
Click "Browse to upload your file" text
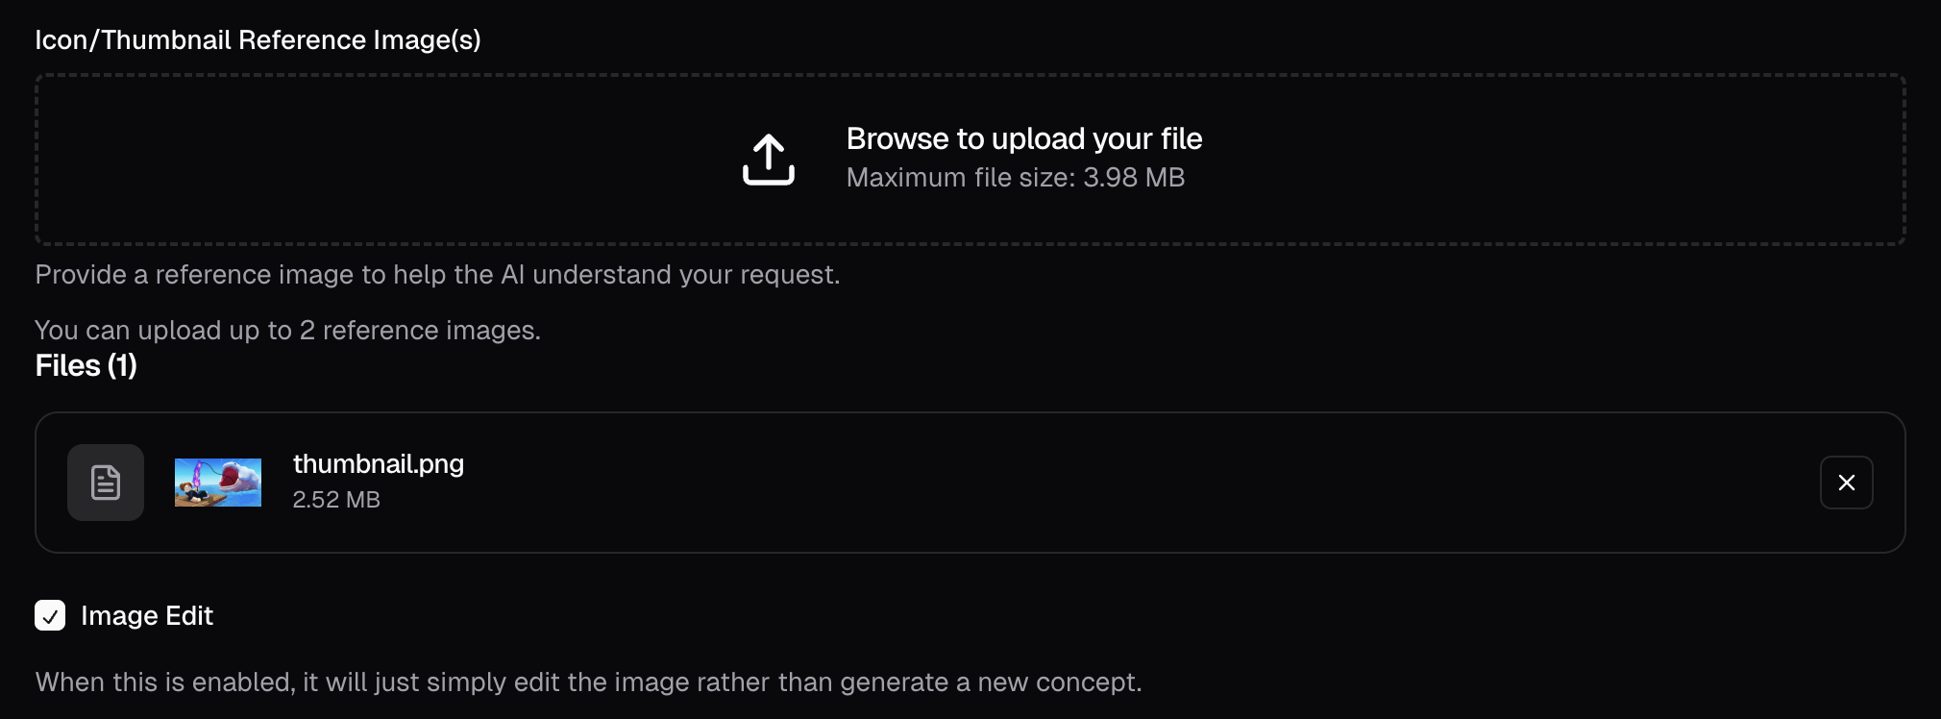pyautogui.click(x=1024, y=138)
